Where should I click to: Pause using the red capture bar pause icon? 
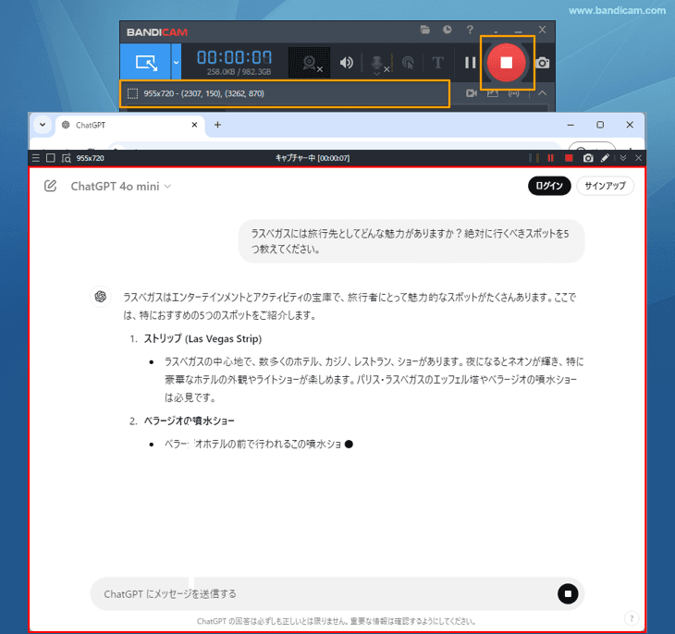tap(550, 158)
